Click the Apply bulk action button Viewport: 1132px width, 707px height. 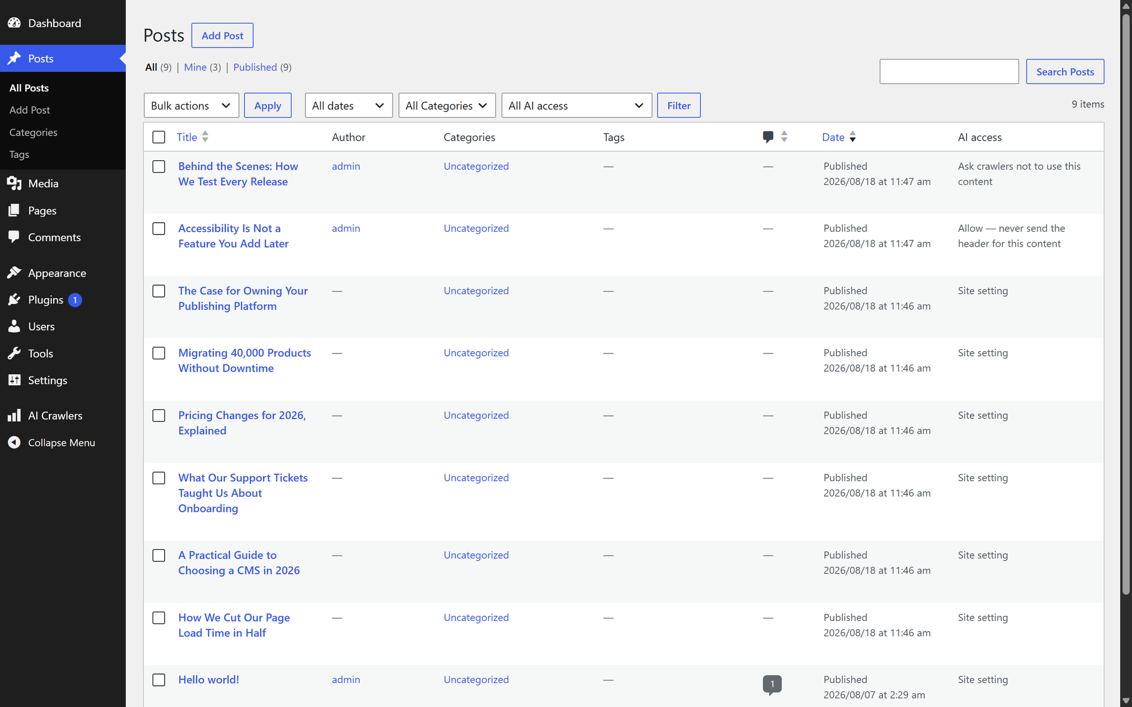pos(268,105)
